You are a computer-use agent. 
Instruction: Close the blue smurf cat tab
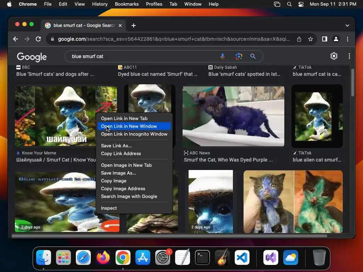click(x=120, y=25)
